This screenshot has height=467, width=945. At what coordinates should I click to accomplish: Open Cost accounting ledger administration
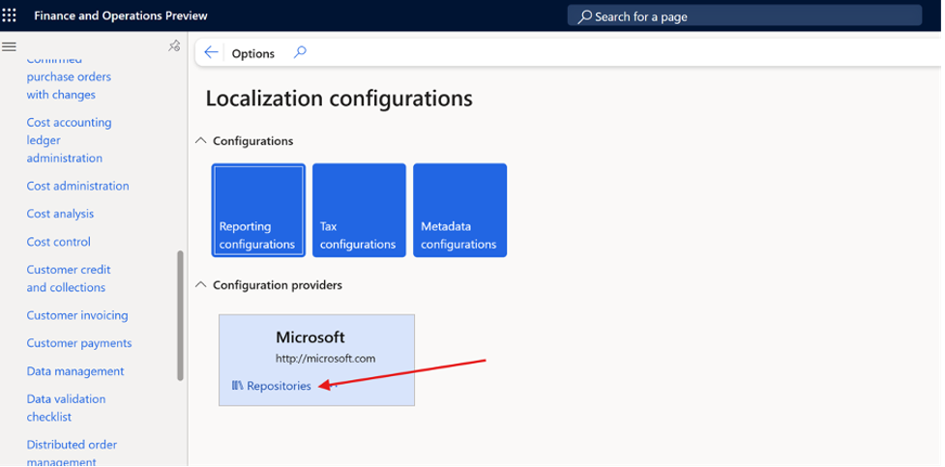[x=69, y=140]
